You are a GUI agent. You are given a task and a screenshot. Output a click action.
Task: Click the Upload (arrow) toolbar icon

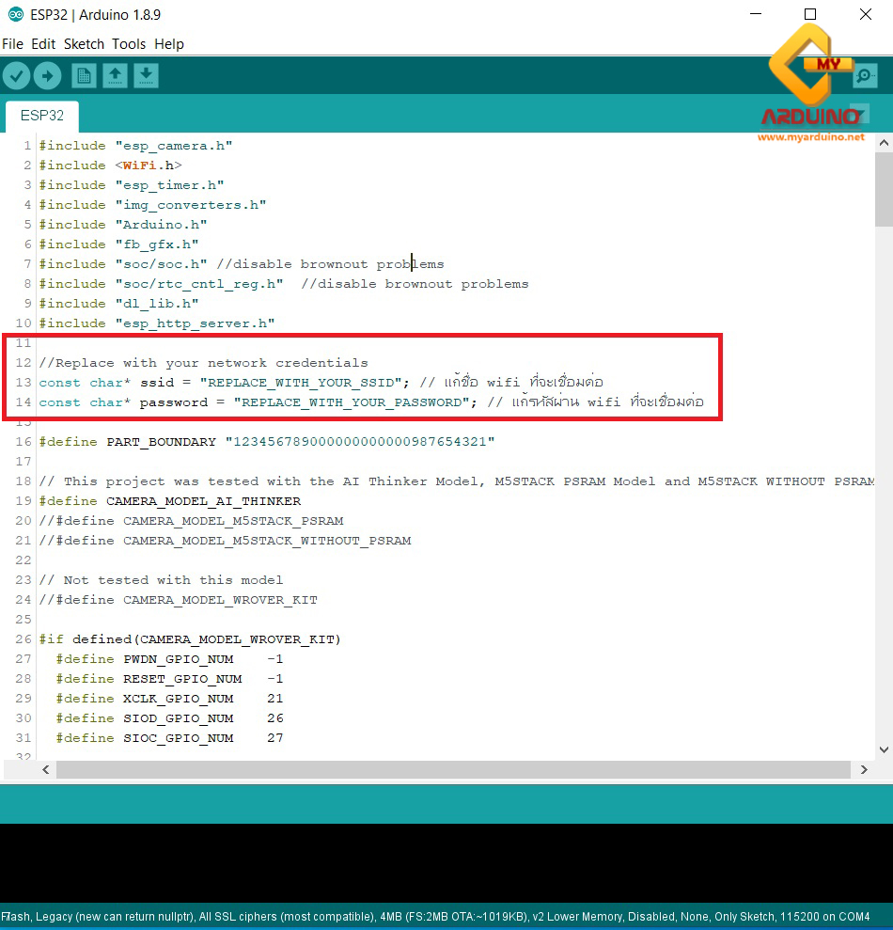[x=47, y=75]
